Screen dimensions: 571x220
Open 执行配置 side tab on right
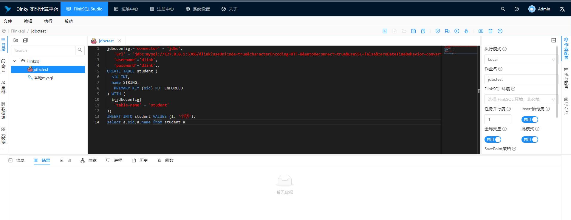[x=566, y=79]
